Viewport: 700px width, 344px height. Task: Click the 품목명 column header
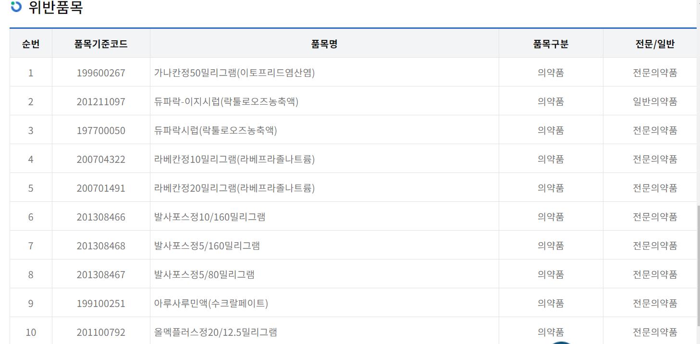[x=324, y=44]
